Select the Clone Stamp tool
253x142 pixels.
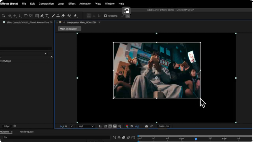58,16
